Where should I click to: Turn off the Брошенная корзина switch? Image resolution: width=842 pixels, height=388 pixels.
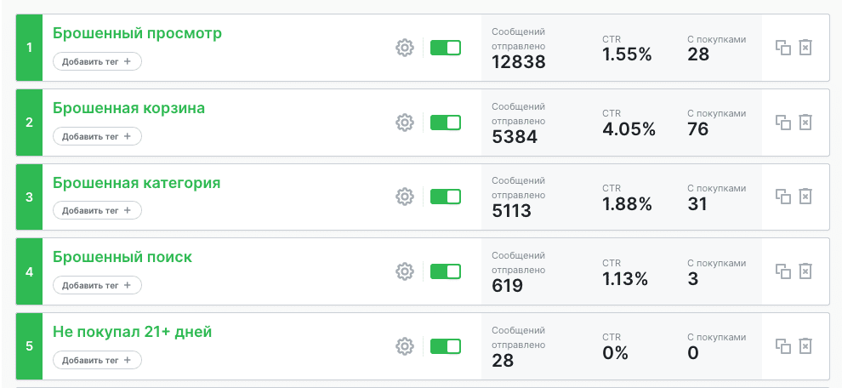(x=446, y=123)
